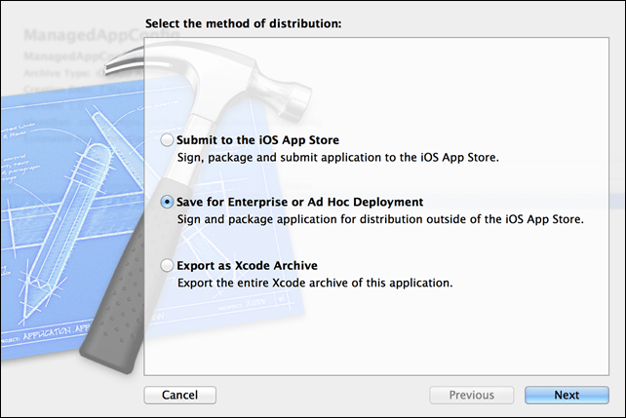Click the "Sign, package and submit application" description
626x418 pixels.
click(337, 157)
